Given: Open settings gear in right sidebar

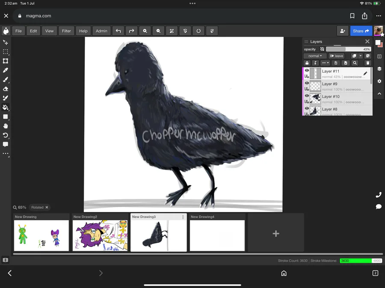Looking at the screenshot, I should tap(379, 81).
